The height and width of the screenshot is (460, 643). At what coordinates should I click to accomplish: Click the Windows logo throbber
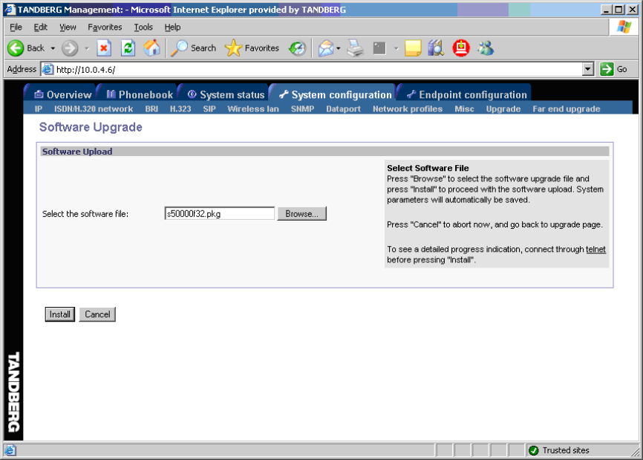tap(624, 27)
